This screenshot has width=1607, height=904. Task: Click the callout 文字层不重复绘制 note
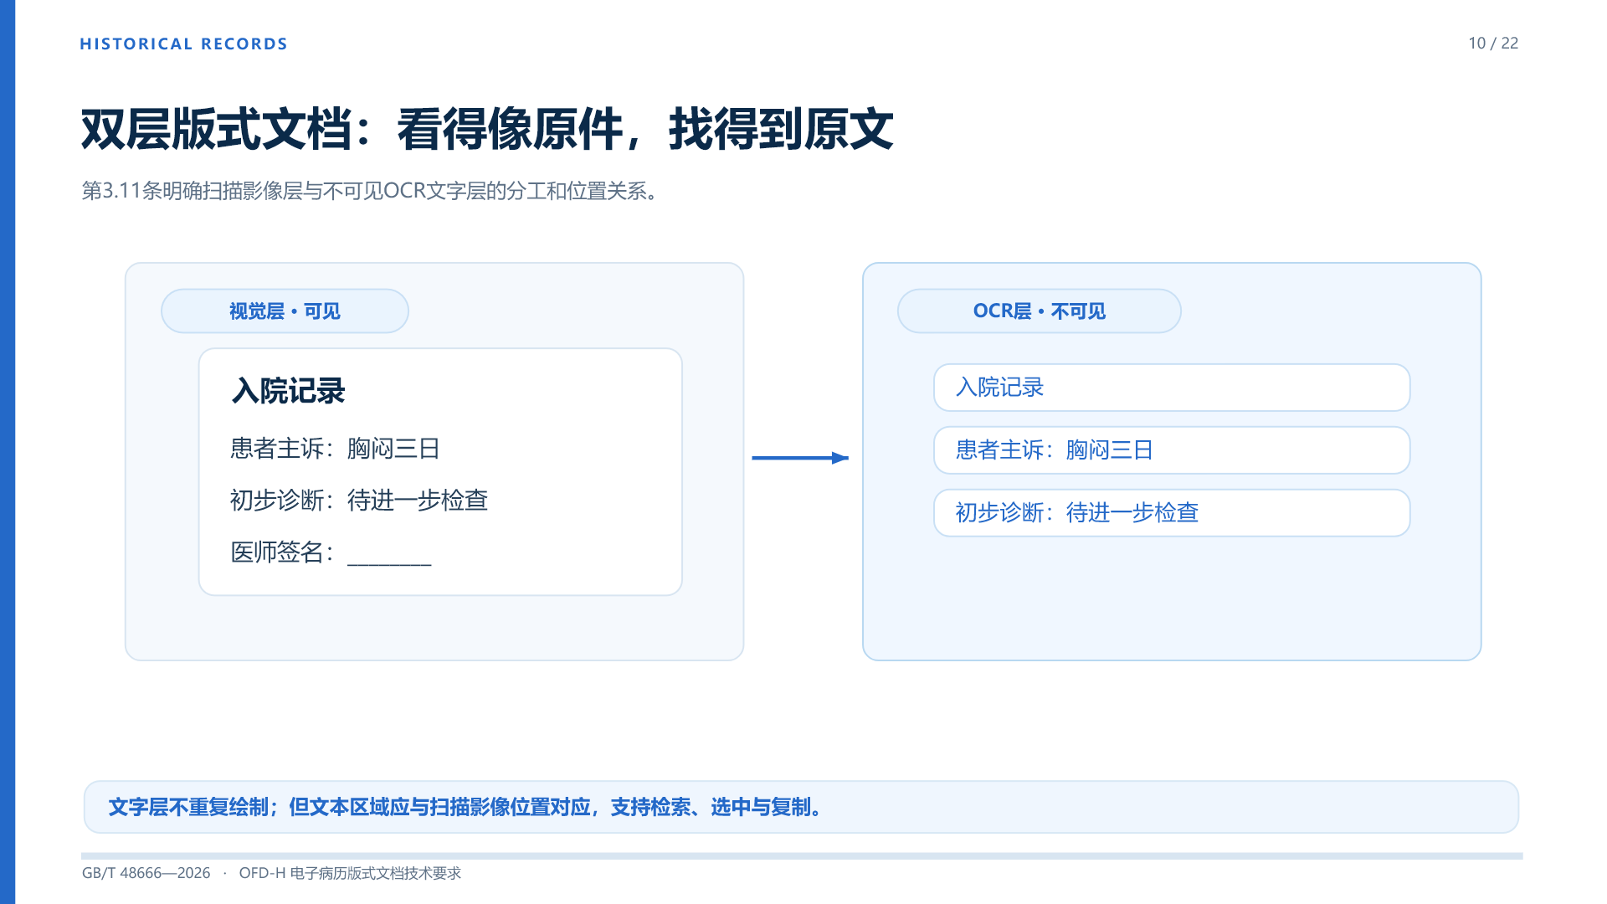(x=801, y=807)
